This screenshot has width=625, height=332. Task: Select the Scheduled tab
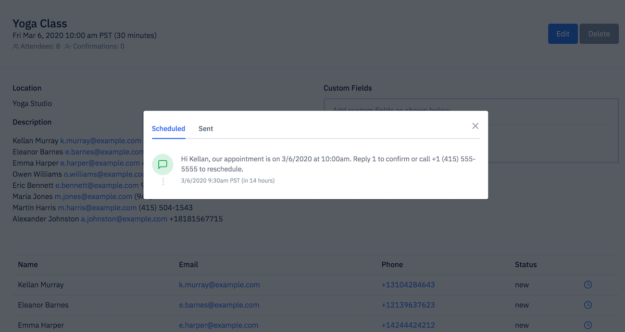pos(168,129)
